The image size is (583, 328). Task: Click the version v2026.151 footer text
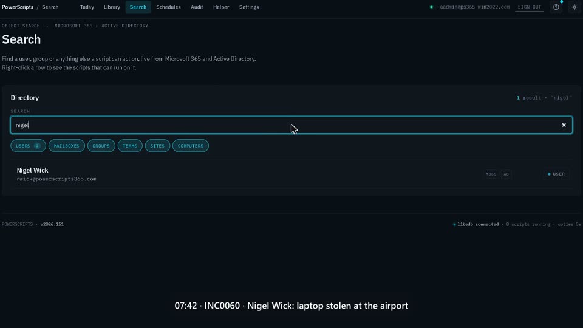point(52,224)
